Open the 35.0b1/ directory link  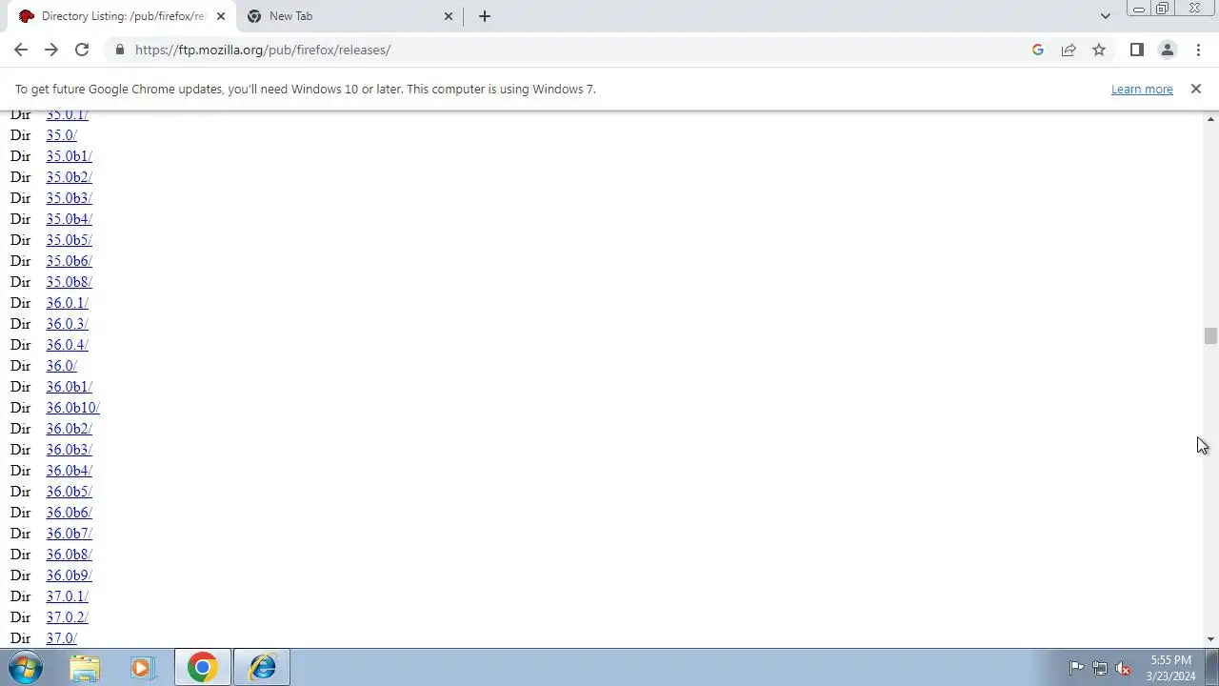70,156
